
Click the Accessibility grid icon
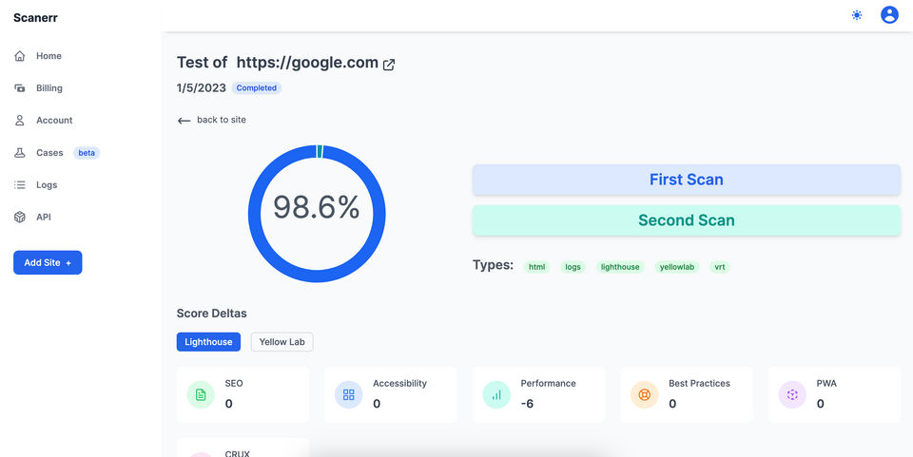(349, 395)
